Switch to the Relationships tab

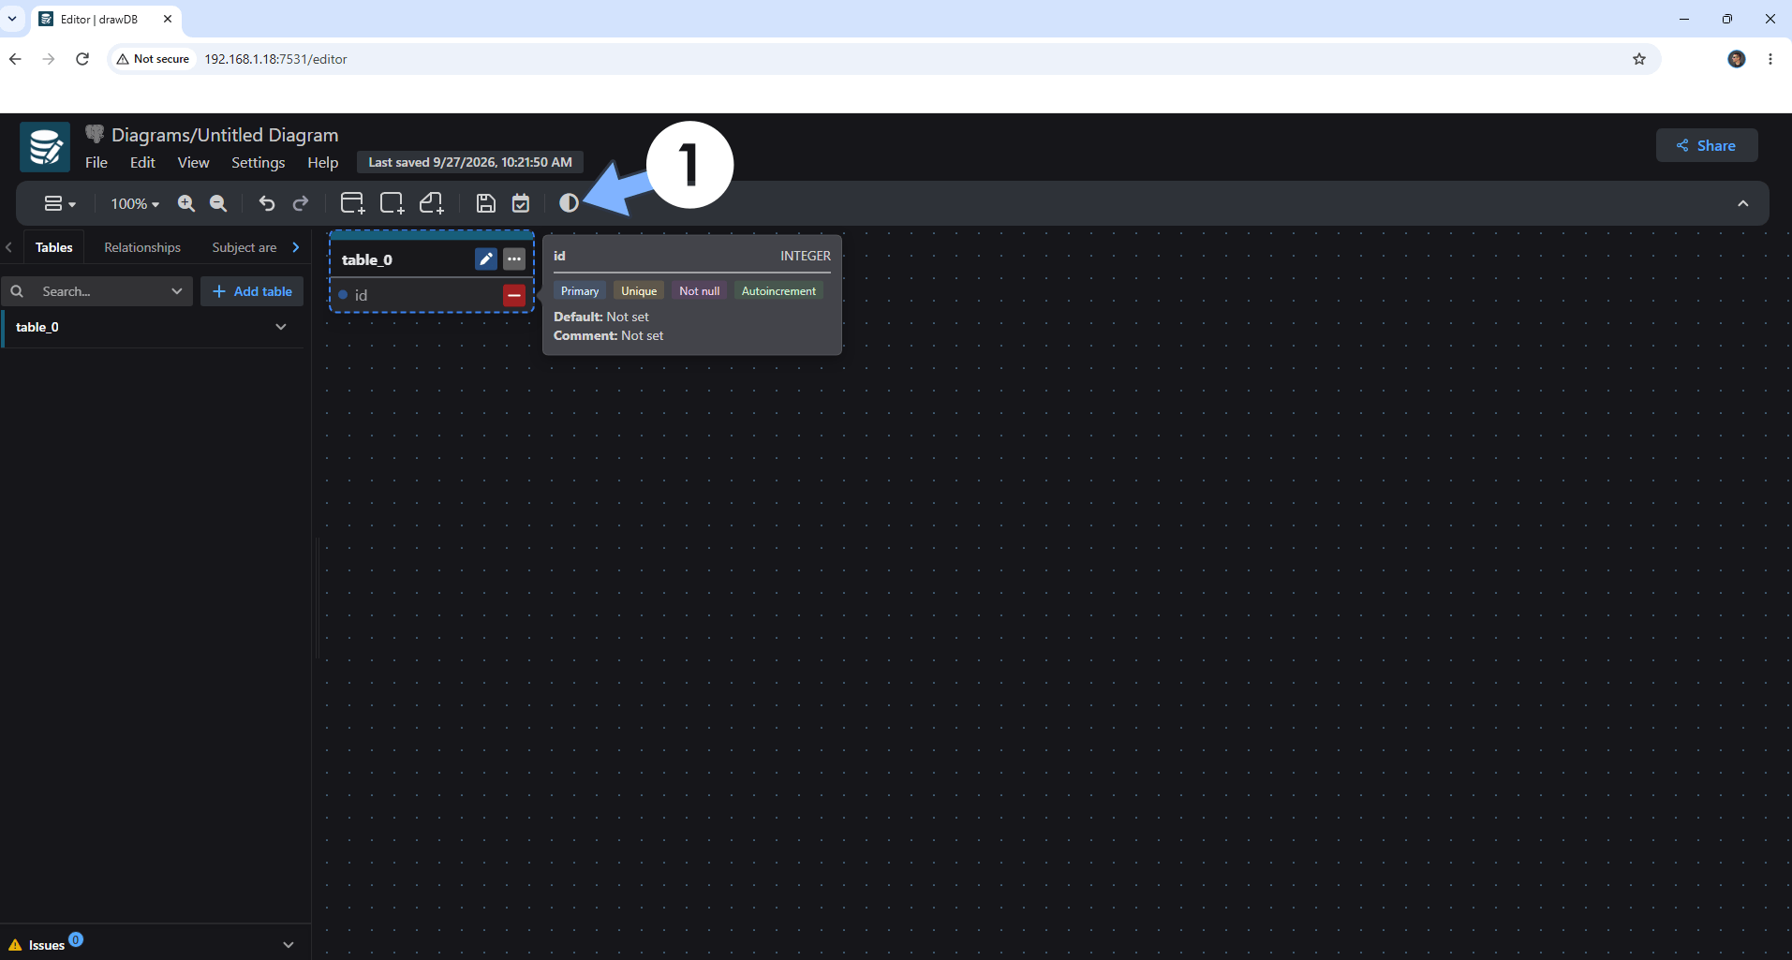(142, 247)
